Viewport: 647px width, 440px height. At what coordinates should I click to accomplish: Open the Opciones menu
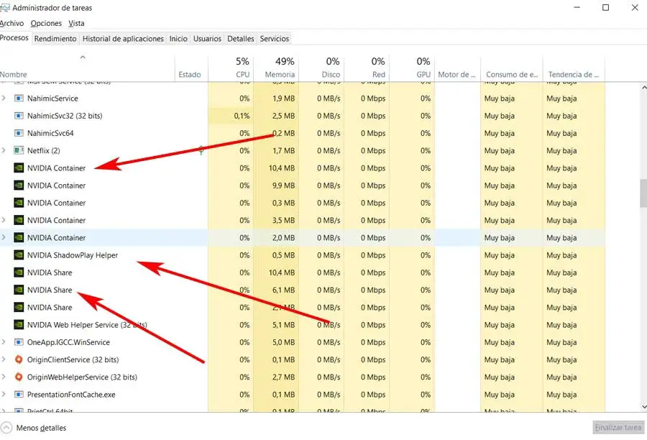[x=46, y=24]
